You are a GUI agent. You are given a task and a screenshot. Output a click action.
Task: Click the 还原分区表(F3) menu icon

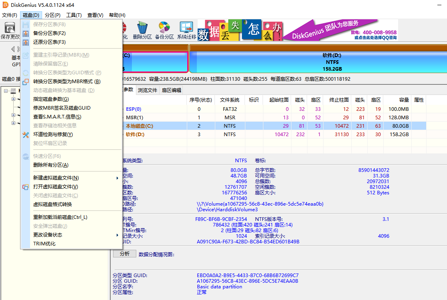click(x=26, y=42)
